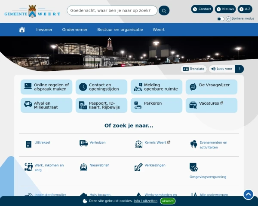Click the Translate button
The image size is (258, 206).
[193, 69]
